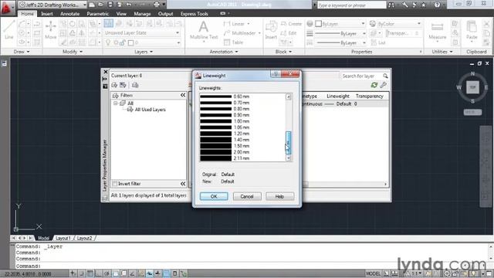This screenshot has width=494, height=278.
Task: Open the View ribbon tab
Action: click(x=121, y=14)
